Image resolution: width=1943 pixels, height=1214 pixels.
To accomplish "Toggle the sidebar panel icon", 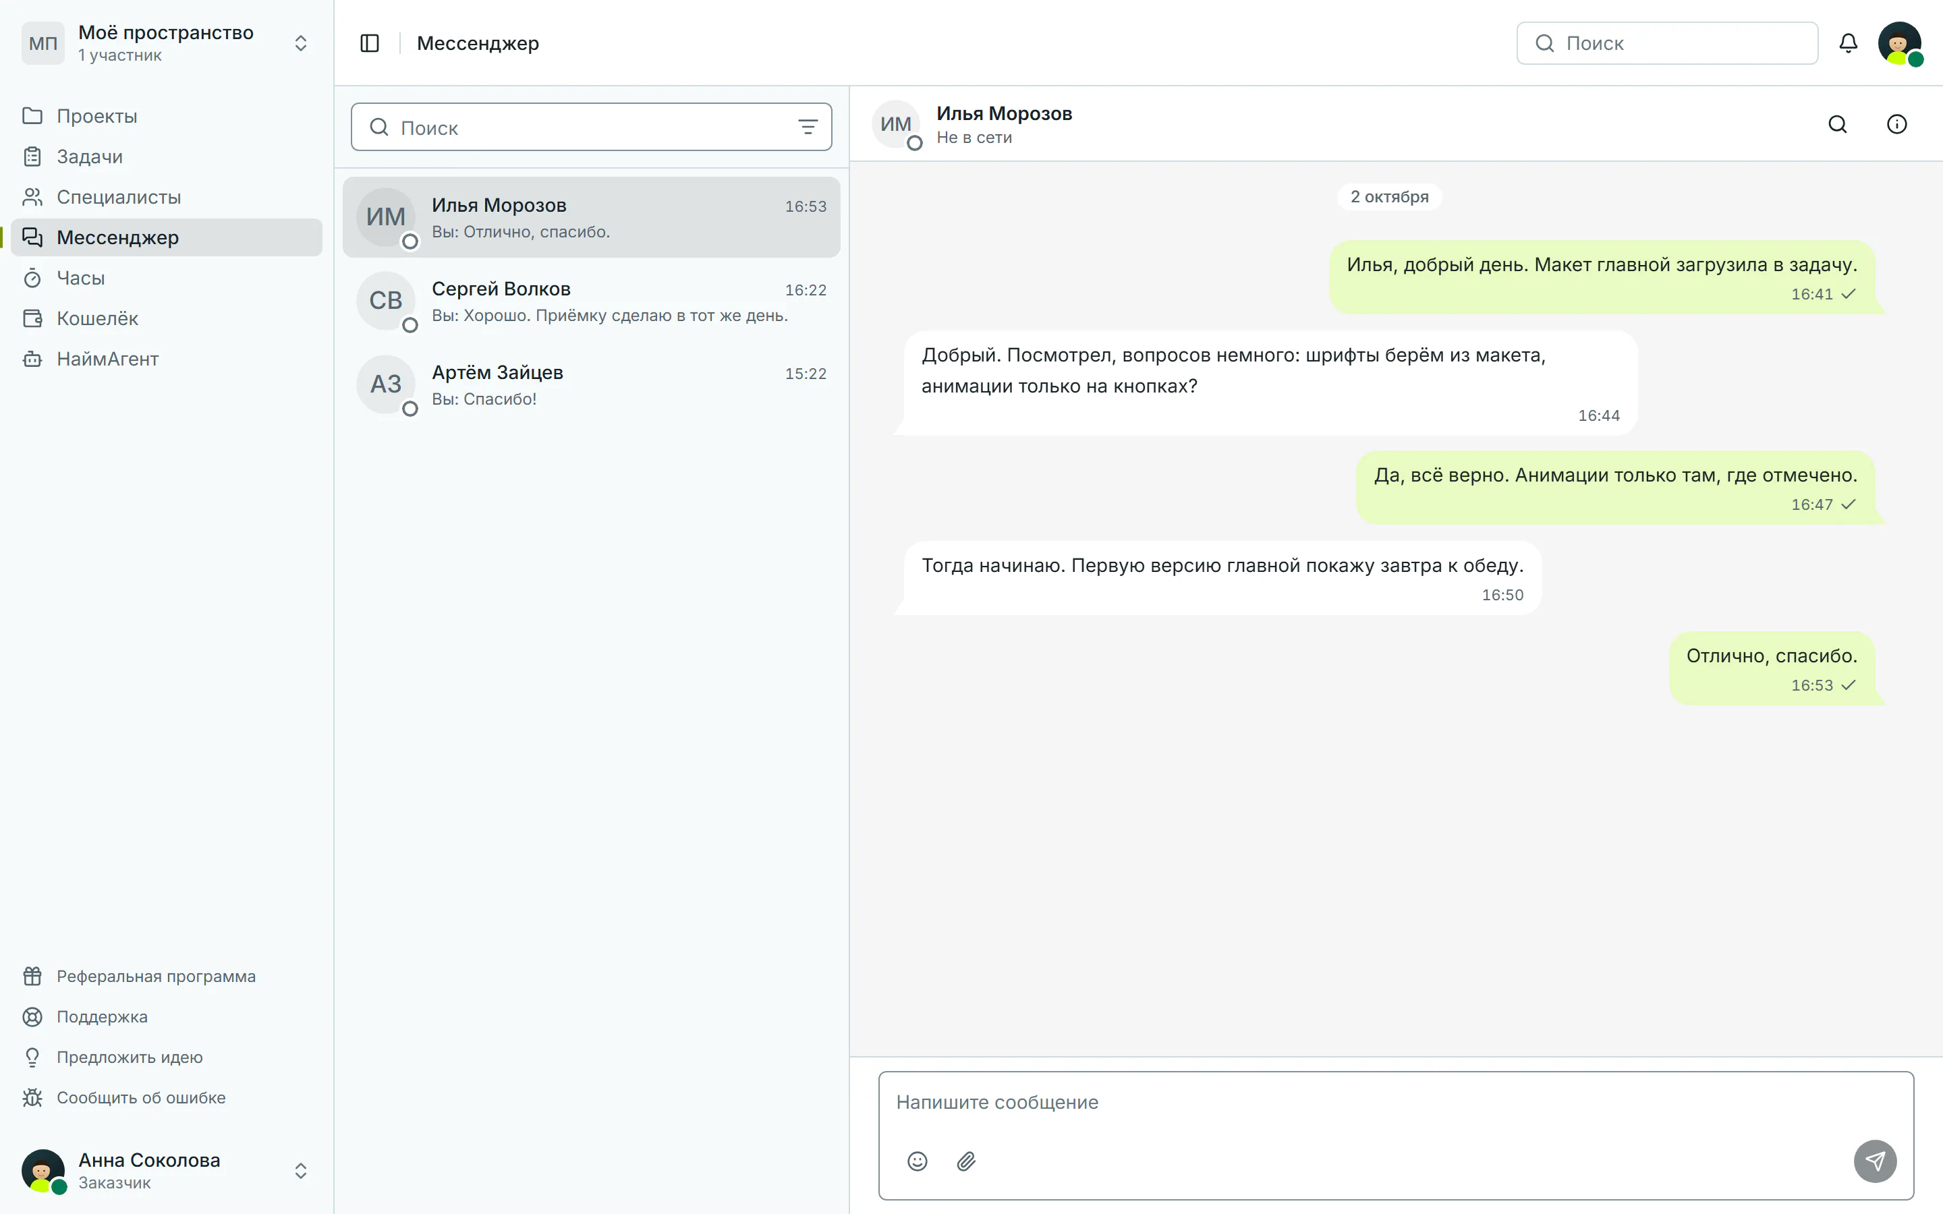I will 369,43.
